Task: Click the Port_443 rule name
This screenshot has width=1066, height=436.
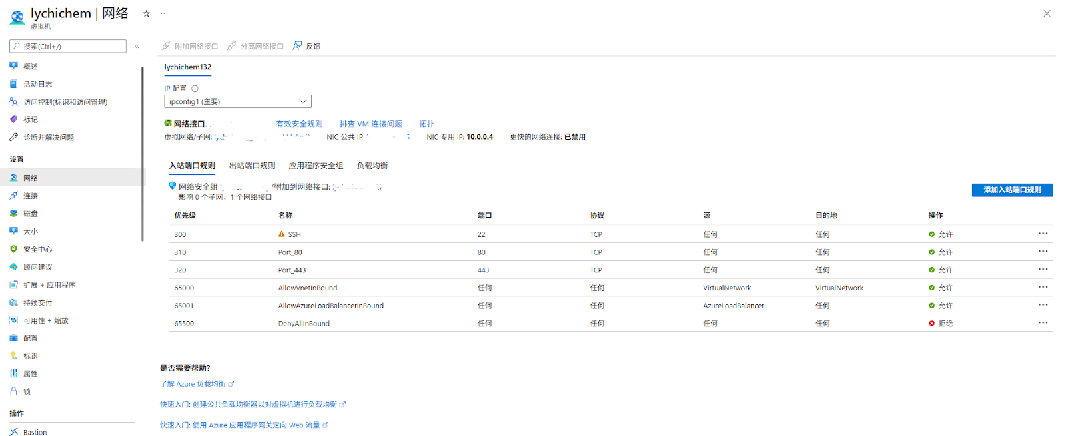Action: (292, 270)
